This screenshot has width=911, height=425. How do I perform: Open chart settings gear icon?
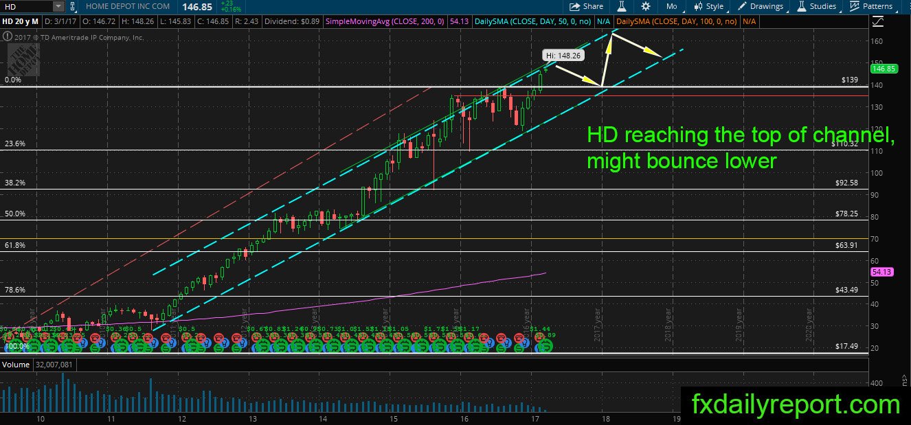tap(645, 6)
